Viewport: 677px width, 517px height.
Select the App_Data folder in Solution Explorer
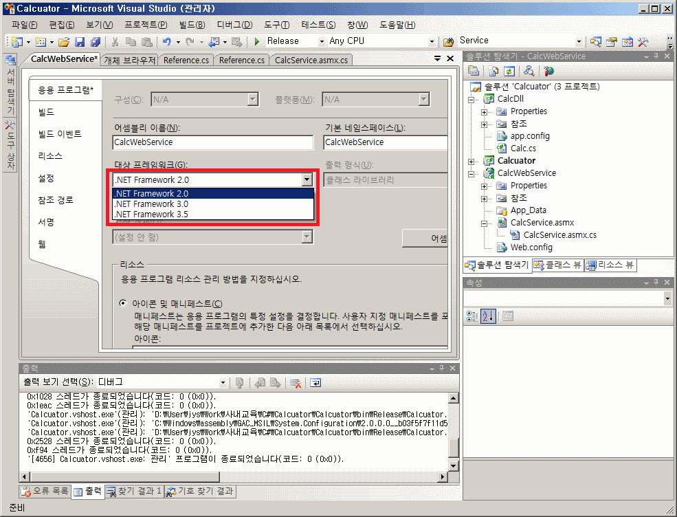pos(528,210)
